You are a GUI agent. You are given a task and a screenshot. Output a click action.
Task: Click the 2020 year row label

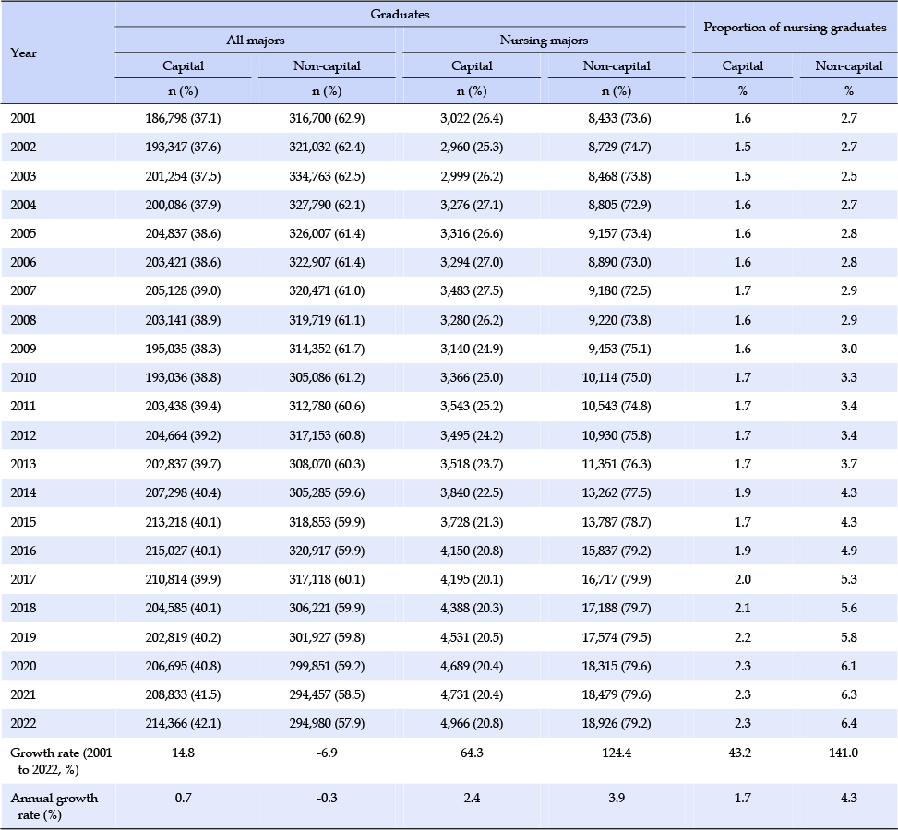click(23, 666)
